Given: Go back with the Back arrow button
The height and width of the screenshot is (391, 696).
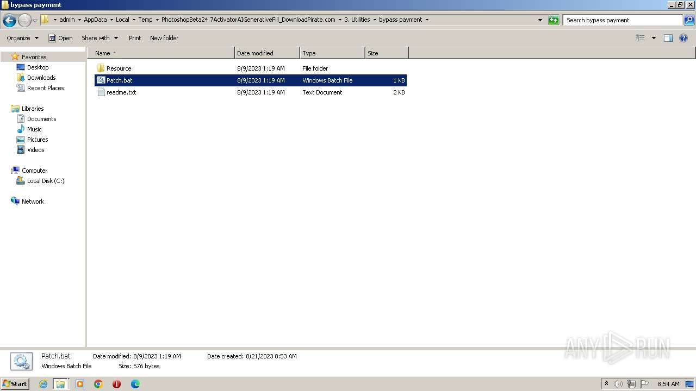Looking at the screenshot, I should click(x=9, y=21).
